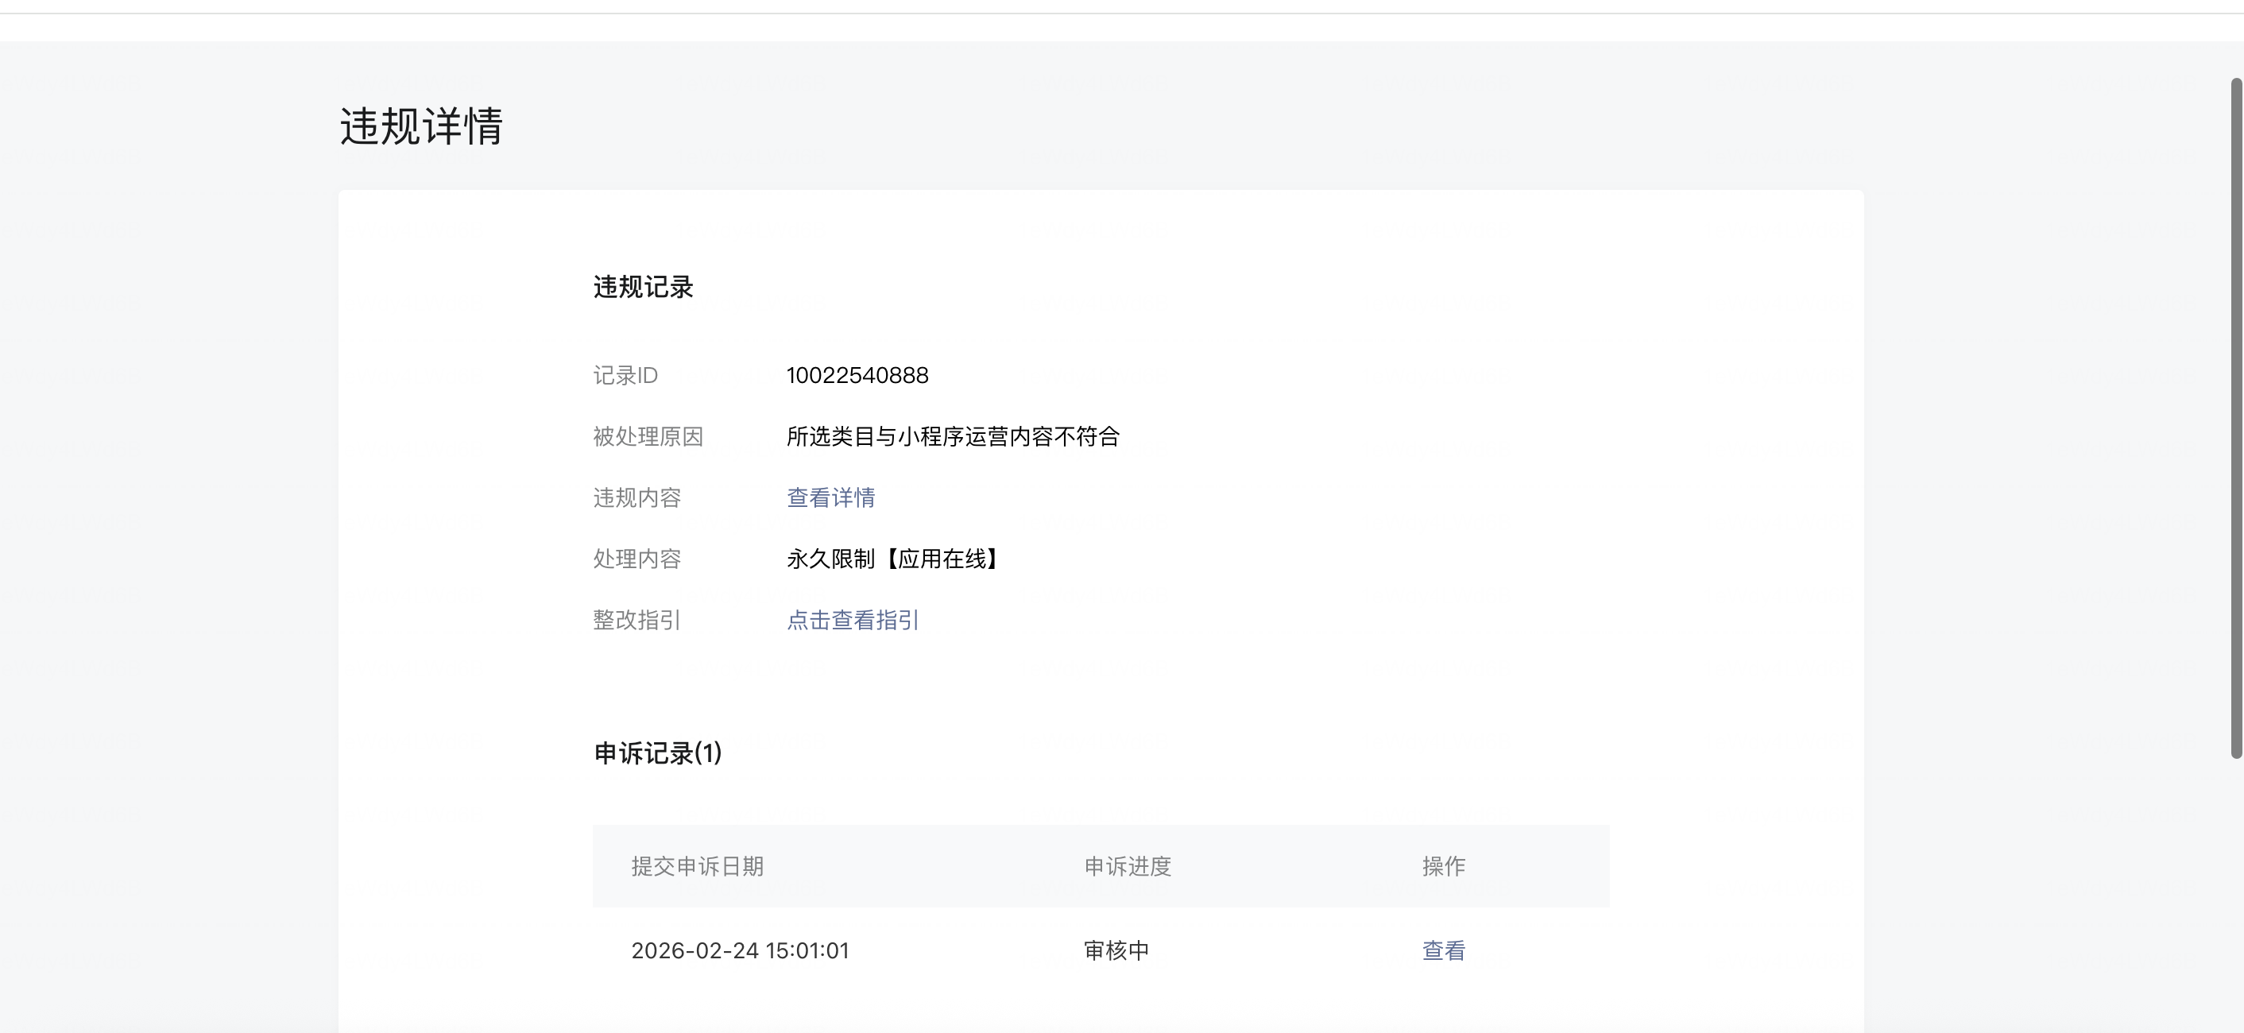This screenshot has height=1033, width=2244.
Task: Click the vertical page scrollbar thumb
Action: [2235, 418]
